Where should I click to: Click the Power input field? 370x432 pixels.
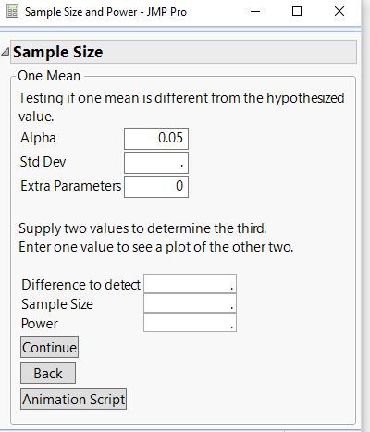pyautogui.click(x=190, y=323)
